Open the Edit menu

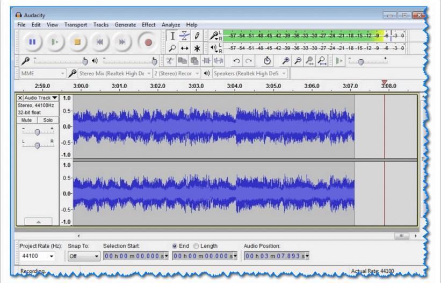point(36,25)
